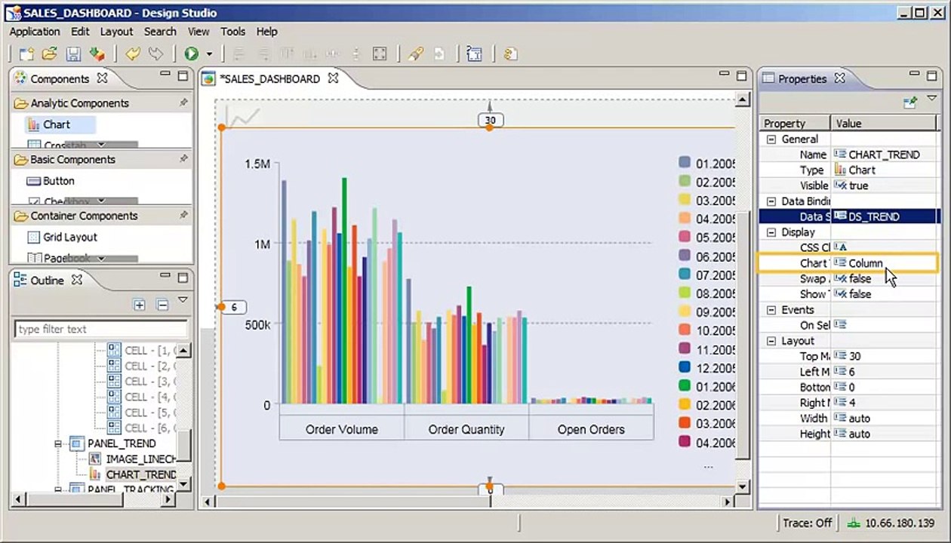
Task: Click the Visible true value
Action: point(858,186)
